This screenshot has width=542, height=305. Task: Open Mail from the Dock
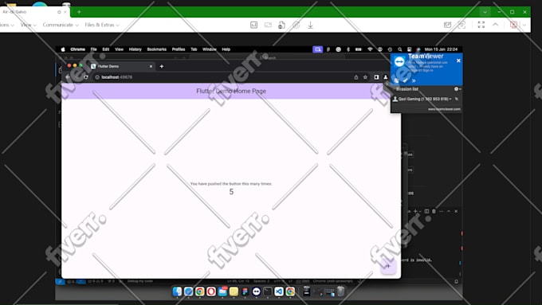click(222, 291)
